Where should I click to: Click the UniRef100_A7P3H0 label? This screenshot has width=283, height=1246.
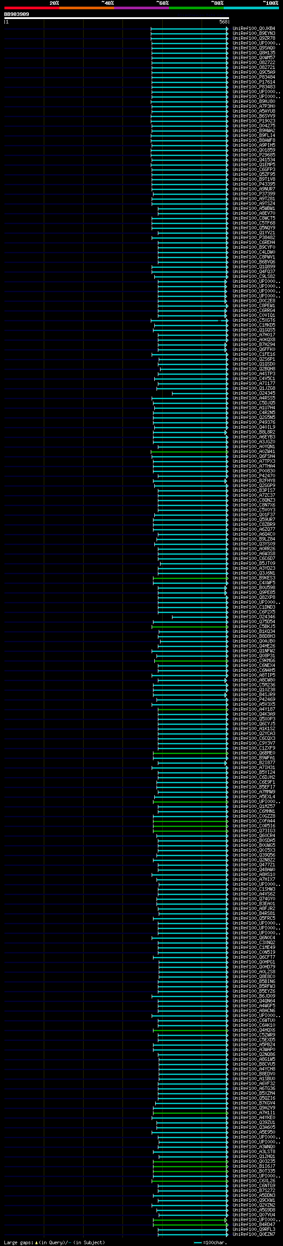254,107
